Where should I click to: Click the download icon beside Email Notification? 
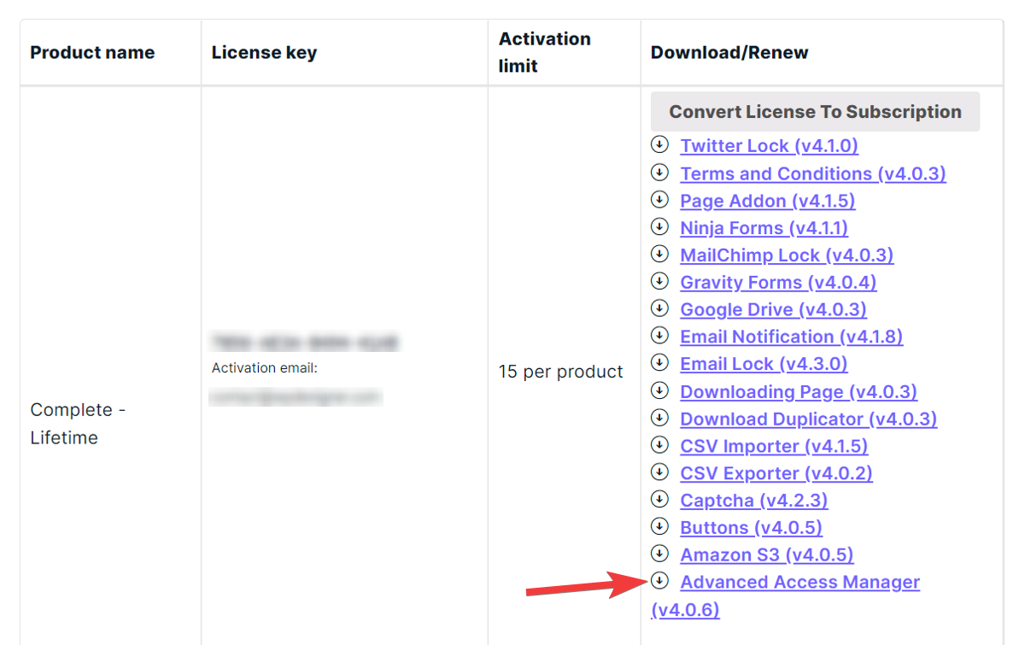659,336
